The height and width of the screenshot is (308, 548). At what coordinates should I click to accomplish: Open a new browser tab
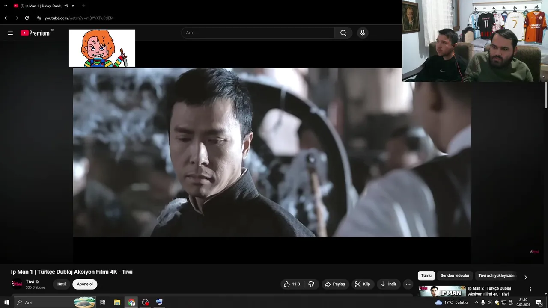[x=83, y=6]
